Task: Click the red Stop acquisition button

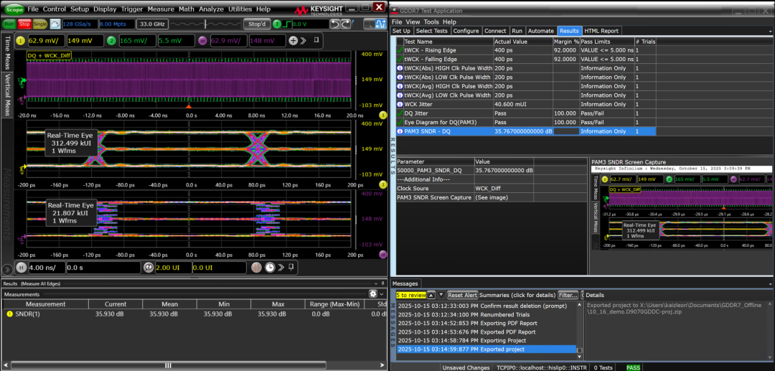Action: click(x=24, y=24)
